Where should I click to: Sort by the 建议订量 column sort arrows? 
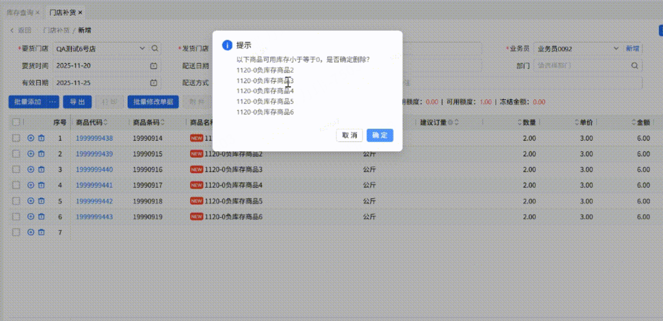(x=457, y=122)
